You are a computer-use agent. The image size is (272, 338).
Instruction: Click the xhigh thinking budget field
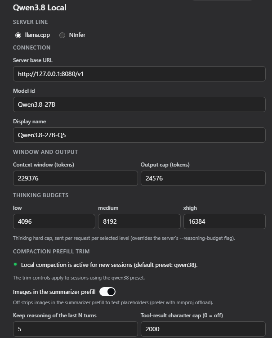pos(224,221)
